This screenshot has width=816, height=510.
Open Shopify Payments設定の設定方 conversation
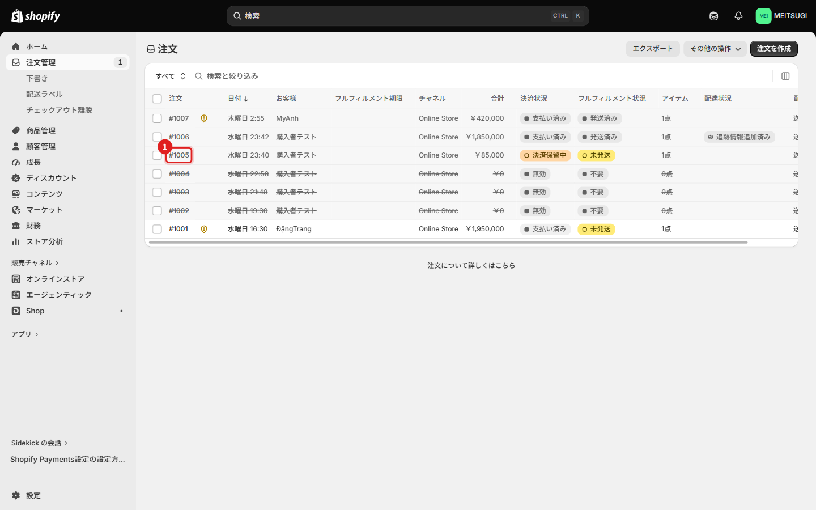(x=67, y=459)
